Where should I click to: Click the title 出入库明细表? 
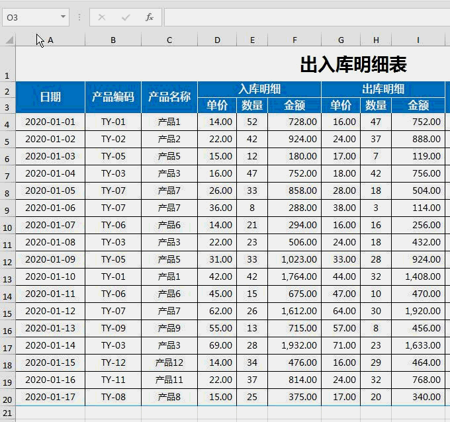(353, 64)
